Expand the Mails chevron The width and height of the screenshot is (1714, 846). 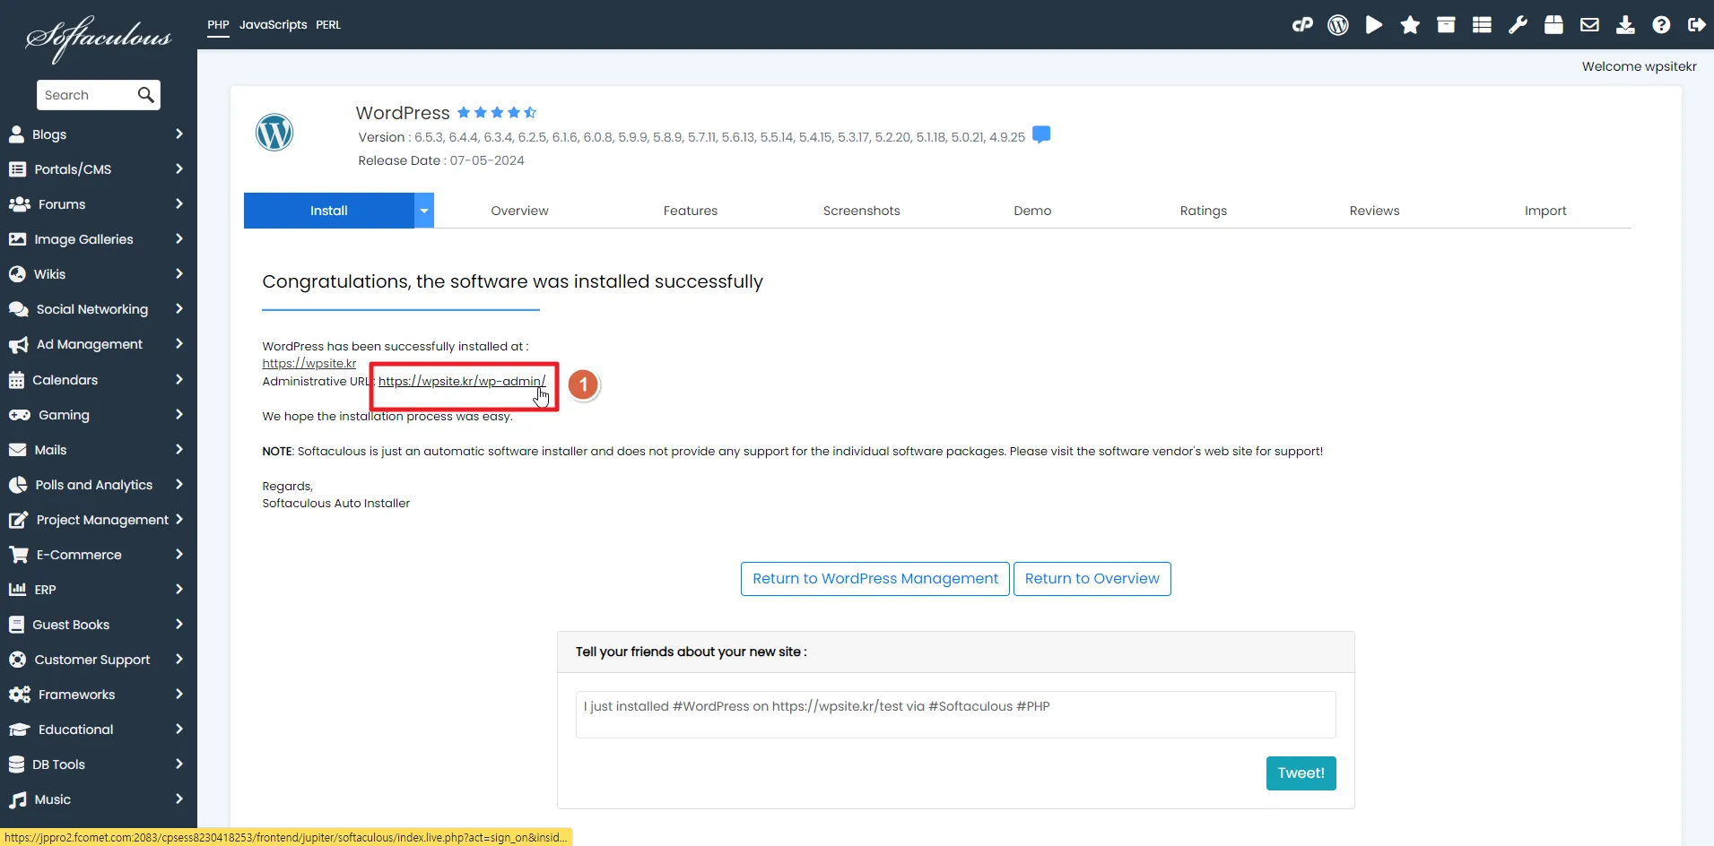[179, 450]
